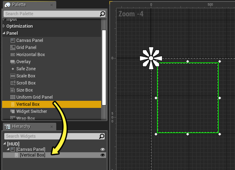Click the Palette list vertical scrollbar
This screenshot has height=170, width=235.
tap(104, 67)
